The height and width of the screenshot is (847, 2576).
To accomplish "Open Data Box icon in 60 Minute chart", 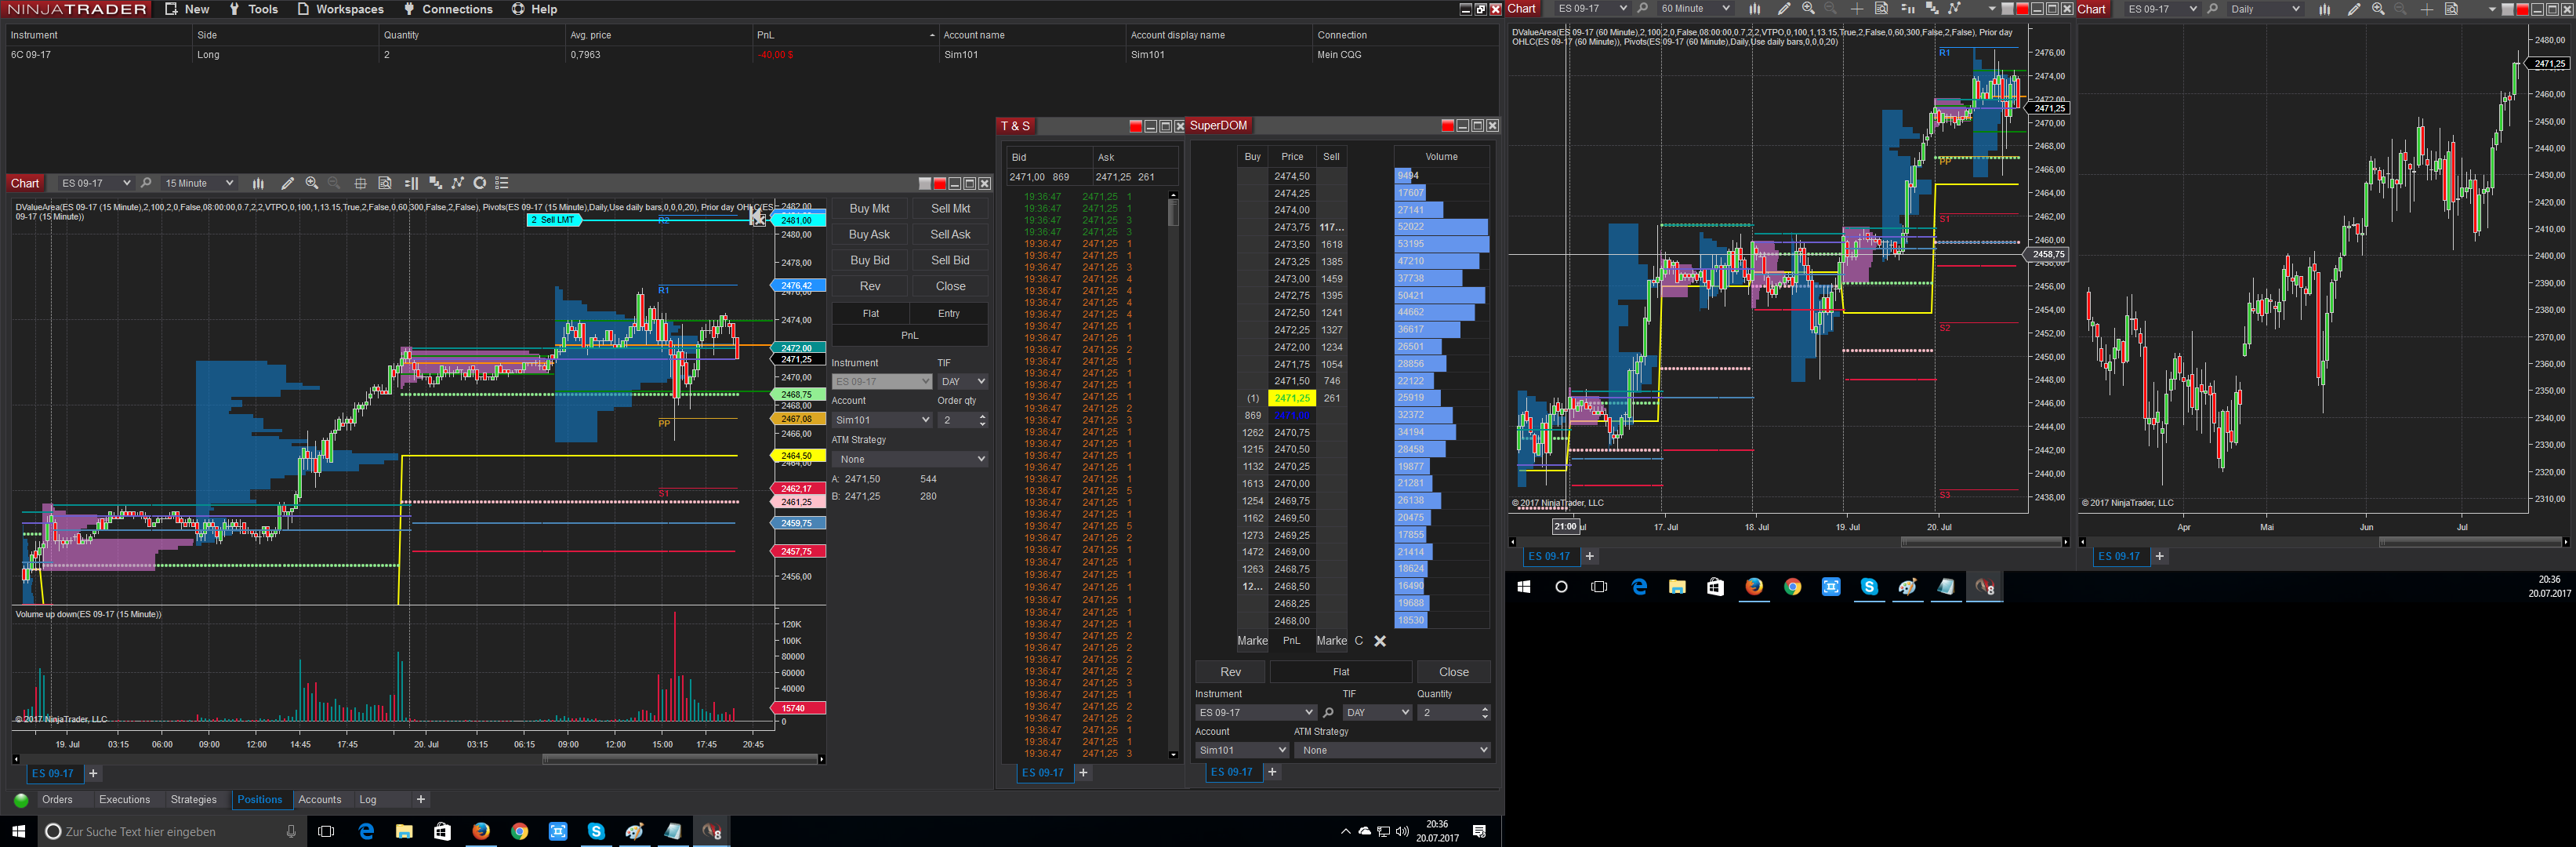I will click(x=1881, y=8).
